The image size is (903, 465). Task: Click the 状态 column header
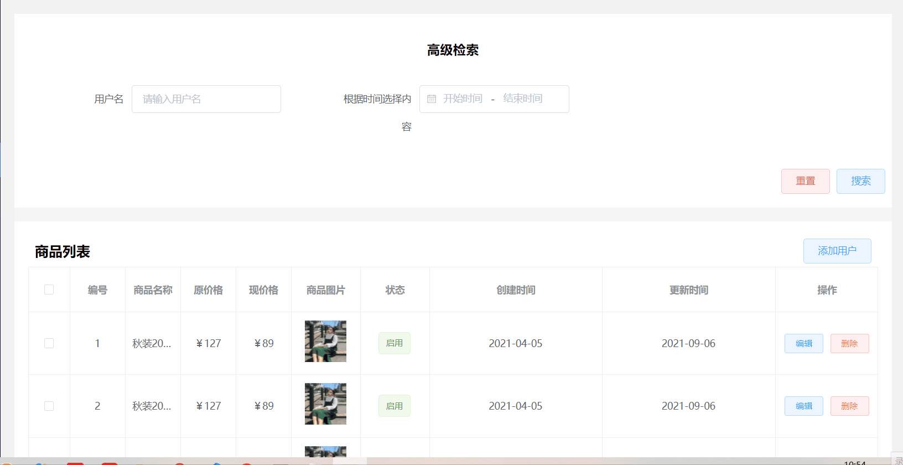(395, 290)
